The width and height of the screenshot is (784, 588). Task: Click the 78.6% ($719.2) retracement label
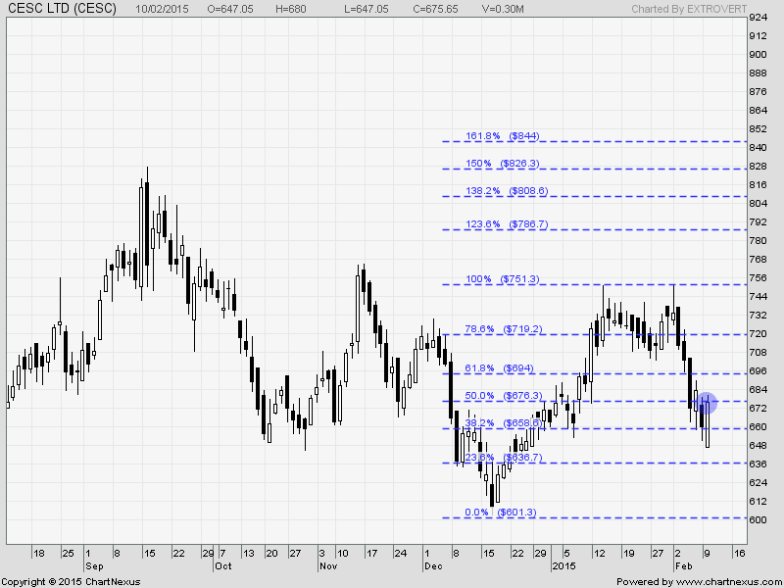coord(503,330)
